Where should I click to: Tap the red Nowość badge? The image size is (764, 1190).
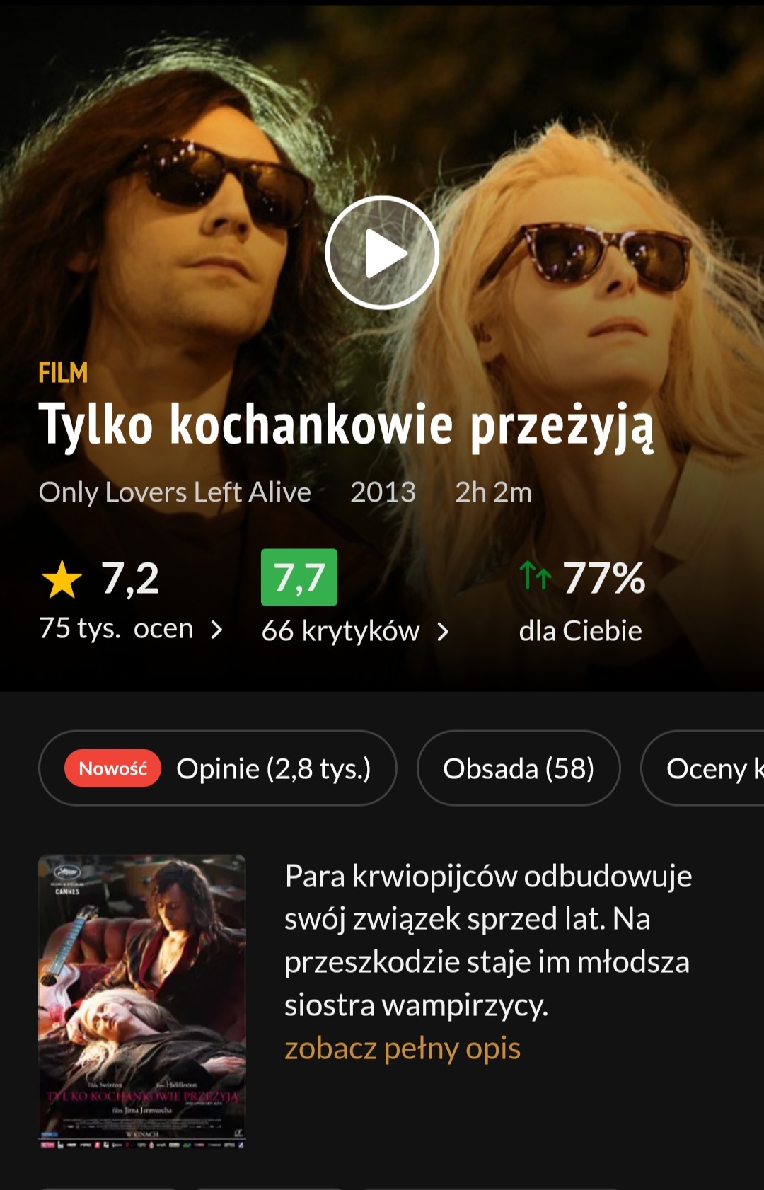[112, 768]
